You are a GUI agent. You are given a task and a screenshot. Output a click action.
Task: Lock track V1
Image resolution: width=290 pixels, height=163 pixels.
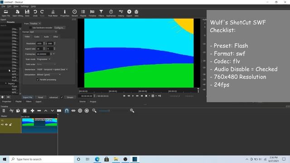(x=10, y=125)
